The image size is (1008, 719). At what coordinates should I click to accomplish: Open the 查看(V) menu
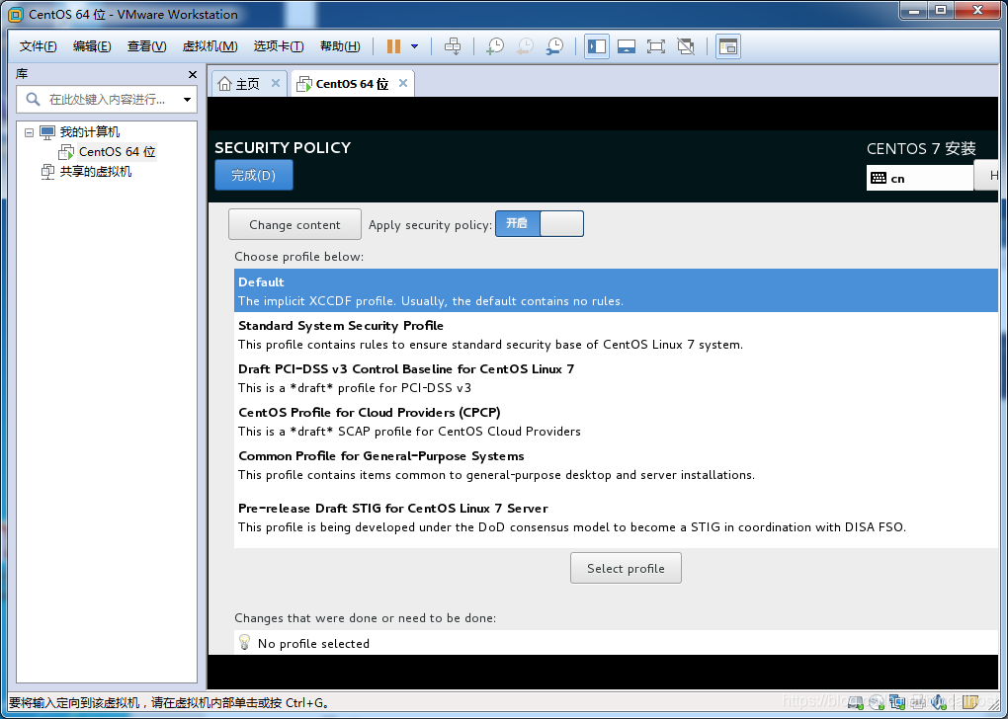pos(146,46)
